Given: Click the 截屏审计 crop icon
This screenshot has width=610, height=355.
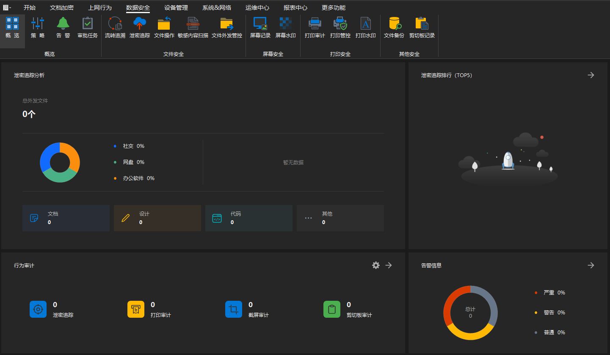Looking at the screenshot, I should tap(234, 309).
